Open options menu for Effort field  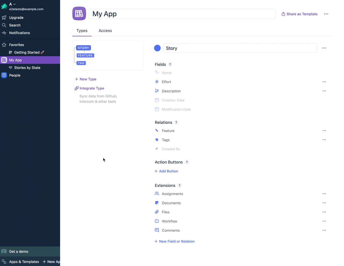324,82
